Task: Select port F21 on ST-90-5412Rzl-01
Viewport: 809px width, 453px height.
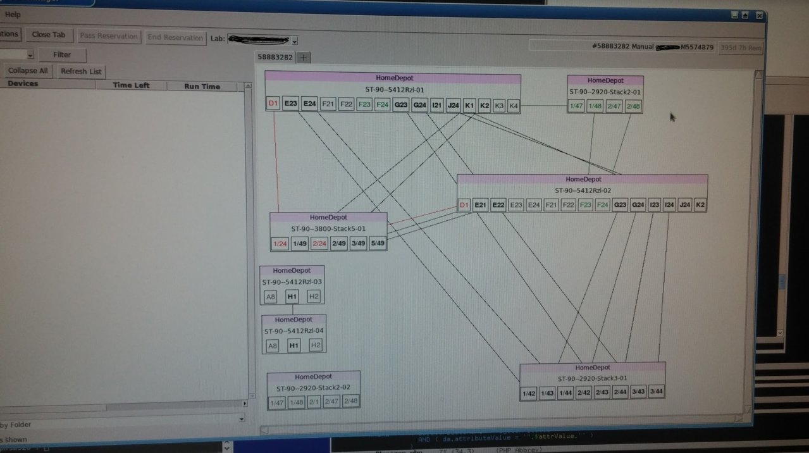Action: 328,104
